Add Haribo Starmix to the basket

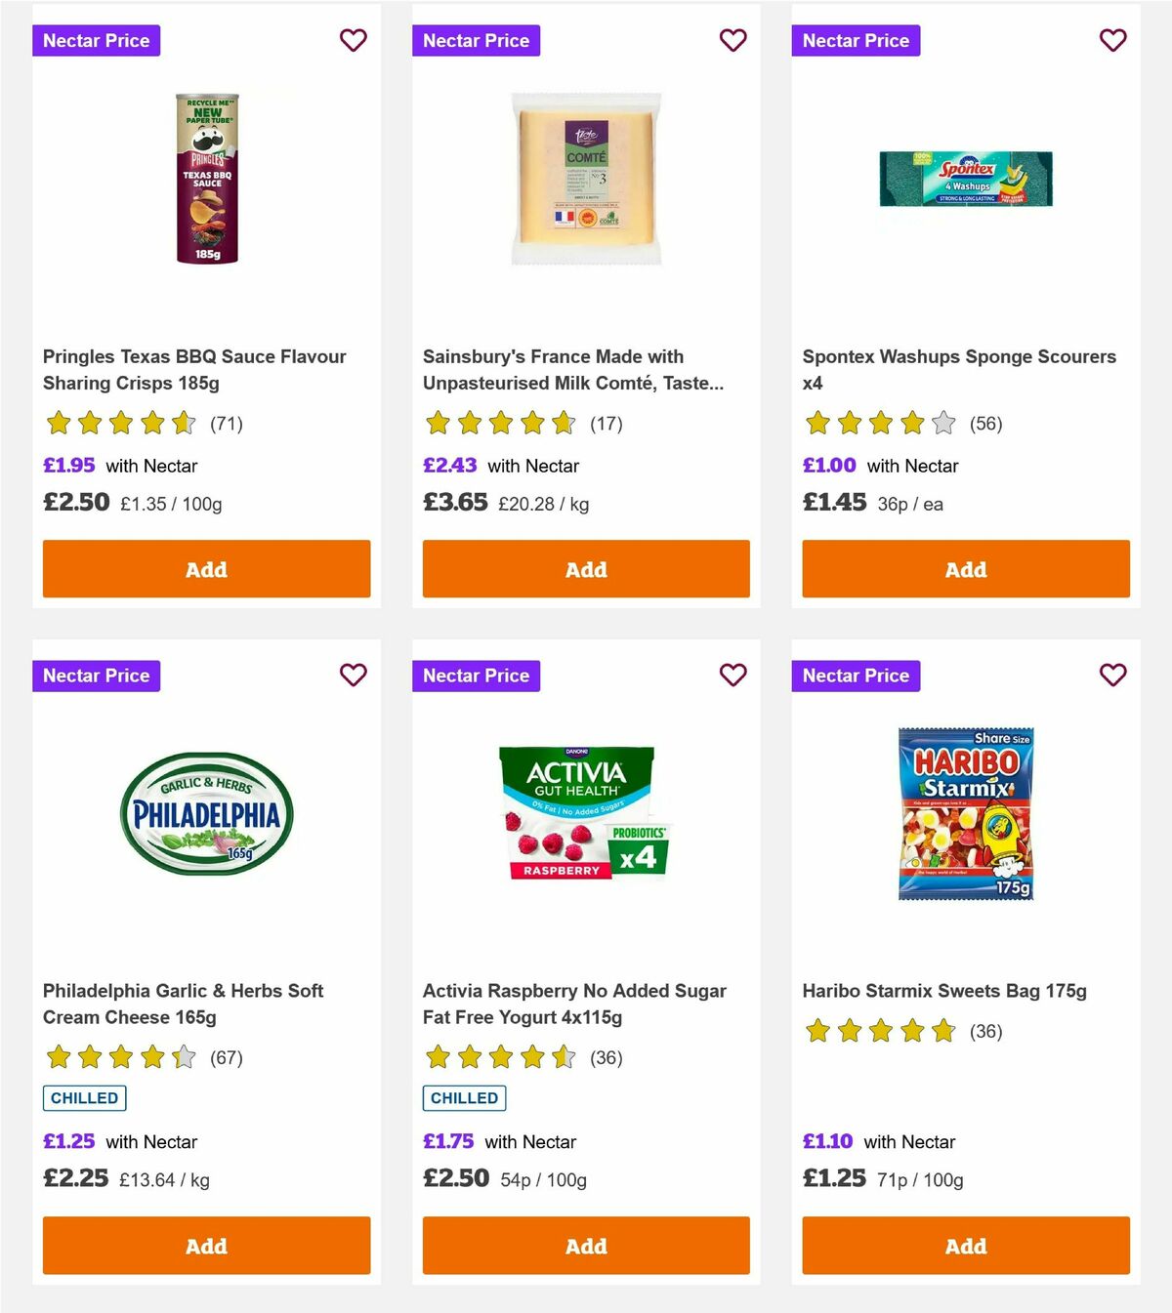pyautogui.click(x=965, y=1246)
